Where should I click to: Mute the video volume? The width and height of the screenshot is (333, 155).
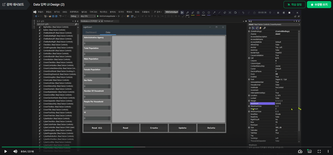pyautogui.click(x=15, y=151)
